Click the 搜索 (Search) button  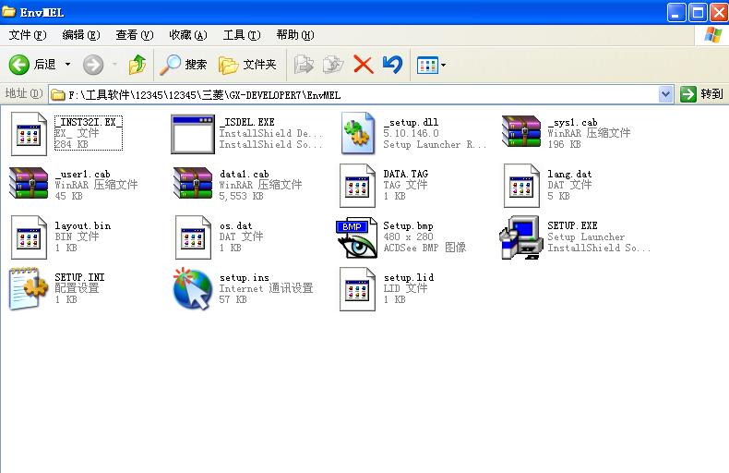coord(184,65)
